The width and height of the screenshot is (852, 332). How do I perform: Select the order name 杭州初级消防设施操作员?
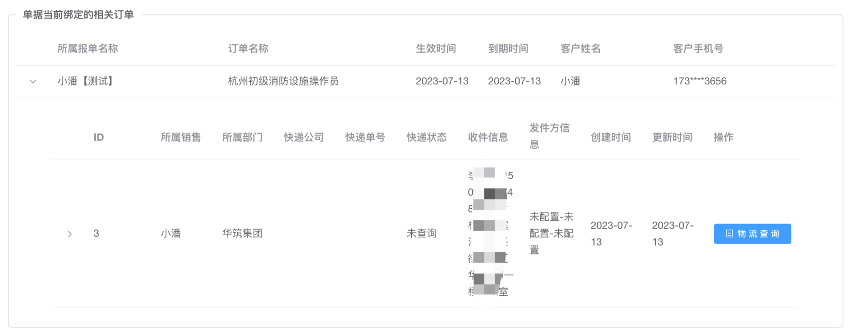click(283, 81)
